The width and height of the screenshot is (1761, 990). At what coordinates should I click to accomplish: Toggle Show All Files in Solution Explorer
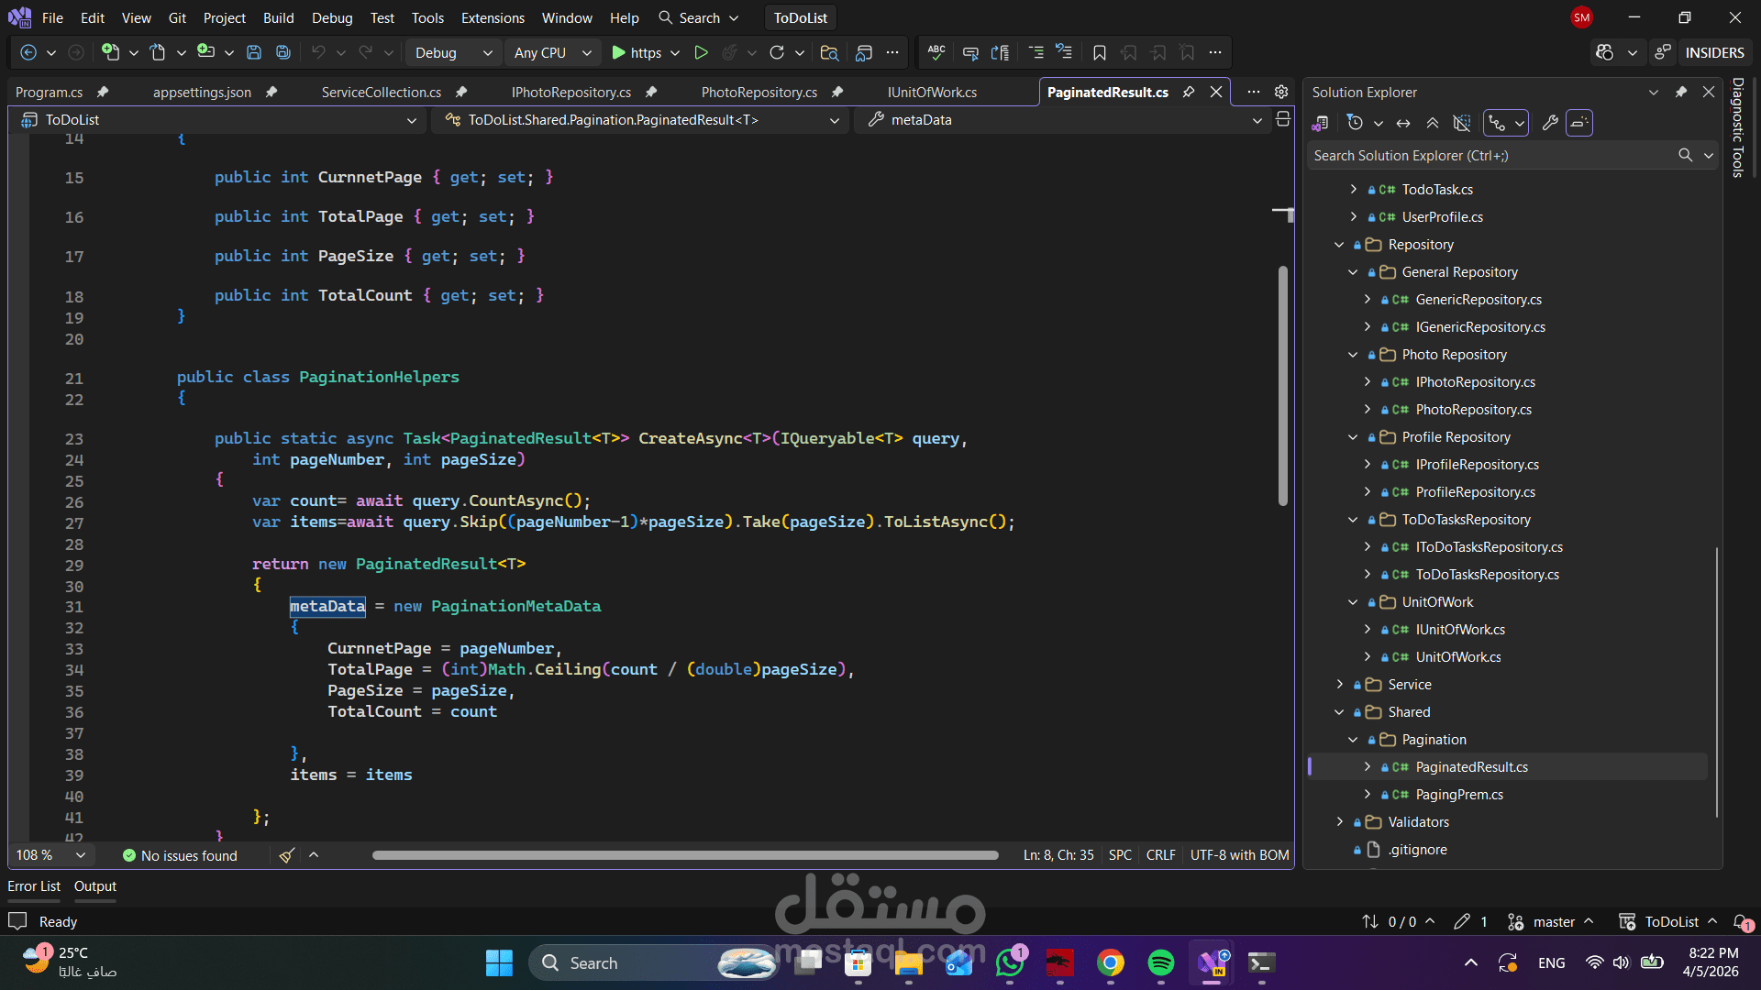[x=1462, y=123]
